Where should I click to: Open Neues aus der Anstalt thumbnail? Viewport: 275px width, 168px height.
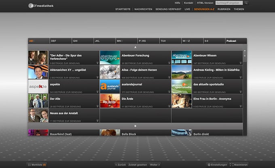[38, 116]
